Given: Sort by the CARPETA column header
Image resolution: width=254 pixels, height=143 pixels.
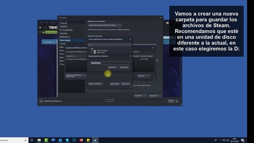Looking at the screenshot, I should [x=71, y=56].
